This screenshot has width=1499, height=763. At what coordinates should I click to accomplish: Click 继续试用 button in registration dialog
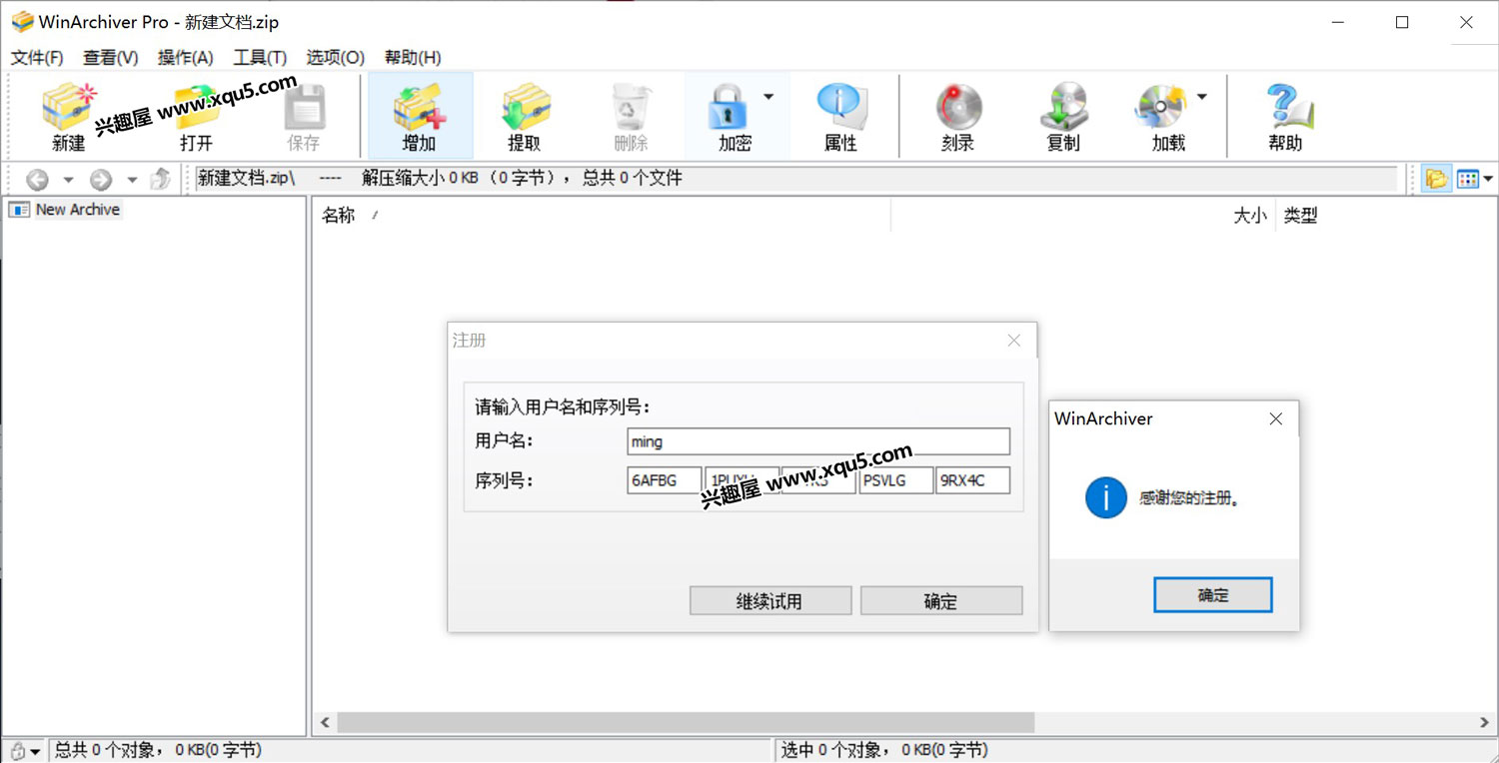pos(770,601)
